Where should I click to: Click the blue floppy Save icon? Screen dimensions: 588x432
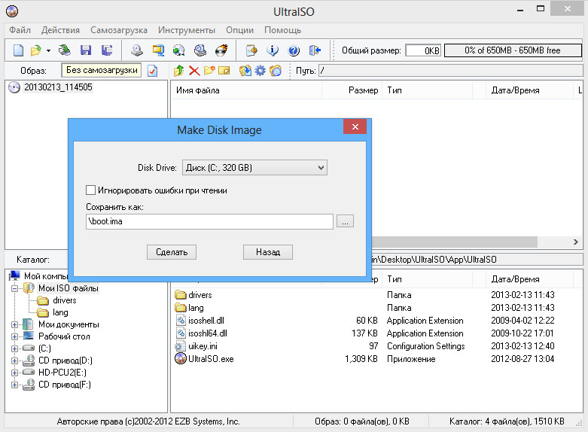click(85, 50)
